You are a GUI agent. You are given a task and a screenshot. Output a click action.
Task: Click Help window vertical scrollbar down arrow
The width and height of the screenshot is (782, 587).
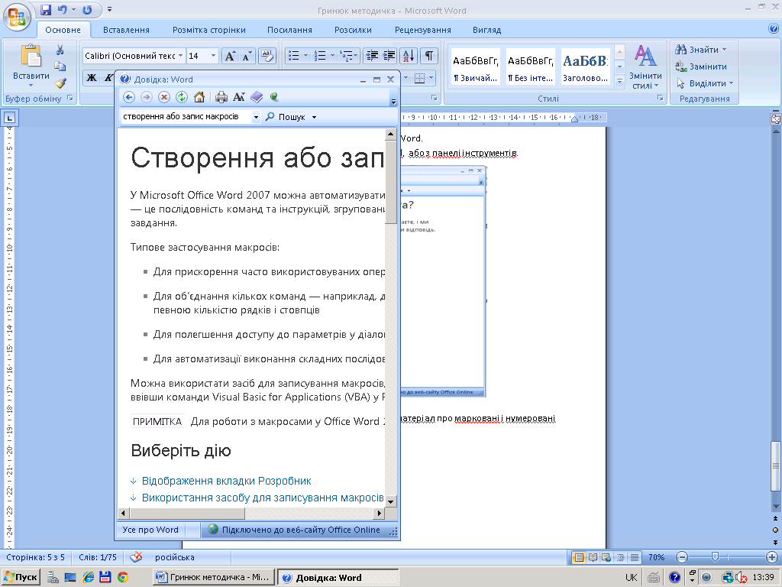point(391,501)
